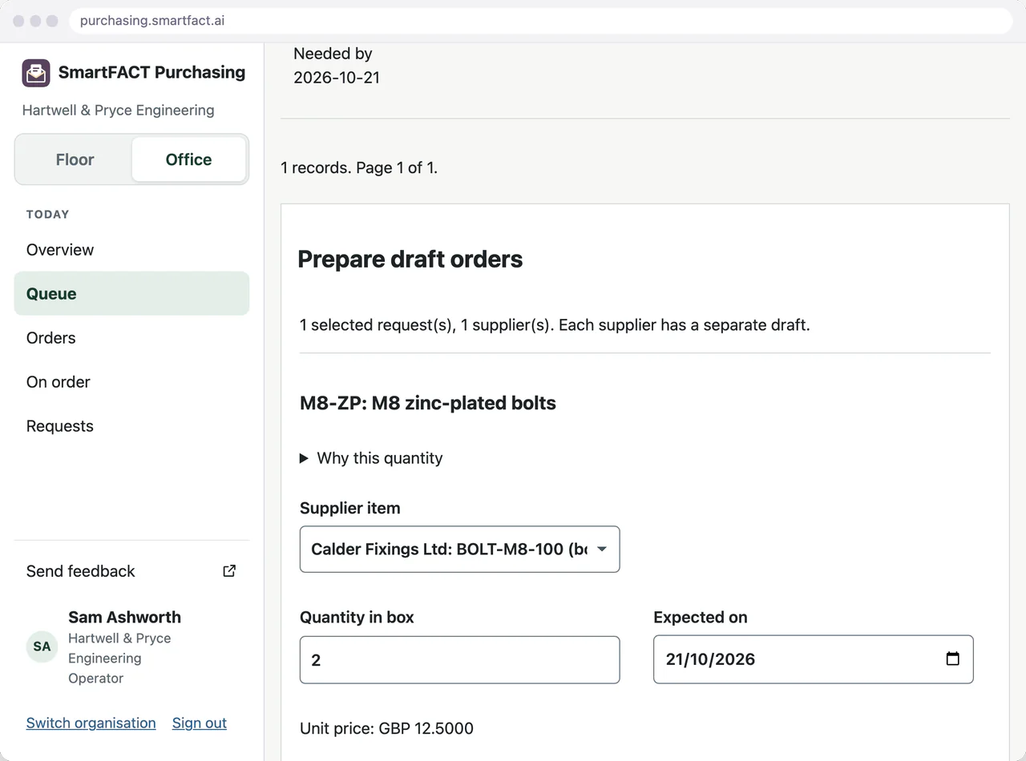Go to Overview in the sidebar

pyautogui.click(x=131, y=250)
